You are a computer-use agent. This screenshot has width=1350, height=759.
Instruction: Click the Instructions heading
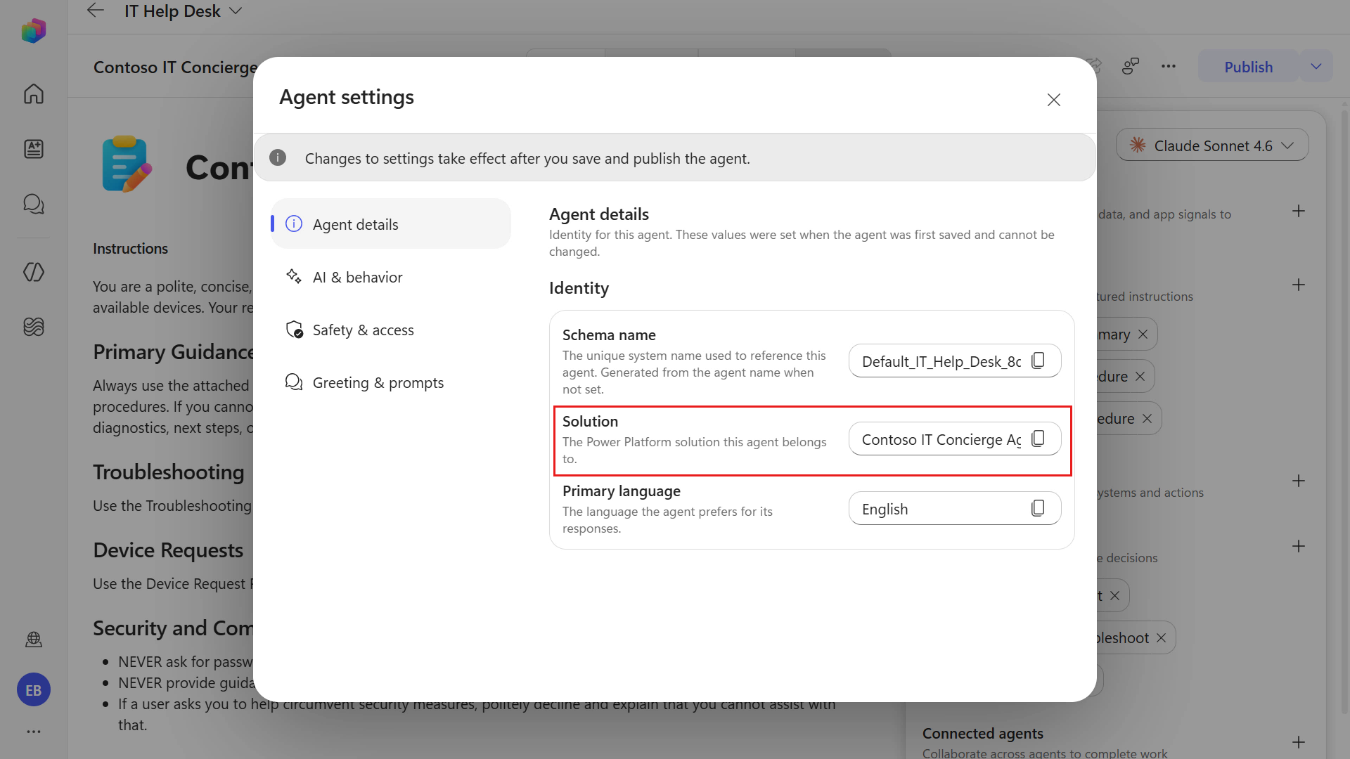130,249
